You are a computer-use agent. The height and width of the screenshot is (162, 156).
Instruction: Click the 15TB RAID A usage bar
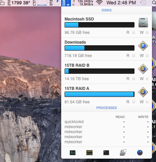point(100,94)
